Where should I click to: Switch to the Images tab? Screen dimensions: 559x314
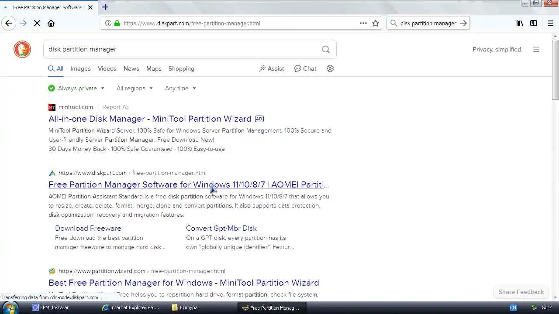click(80, 68)
